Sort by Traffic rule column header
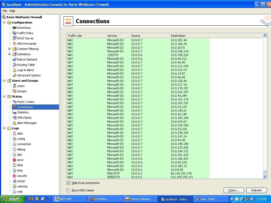 pos(86,36)
